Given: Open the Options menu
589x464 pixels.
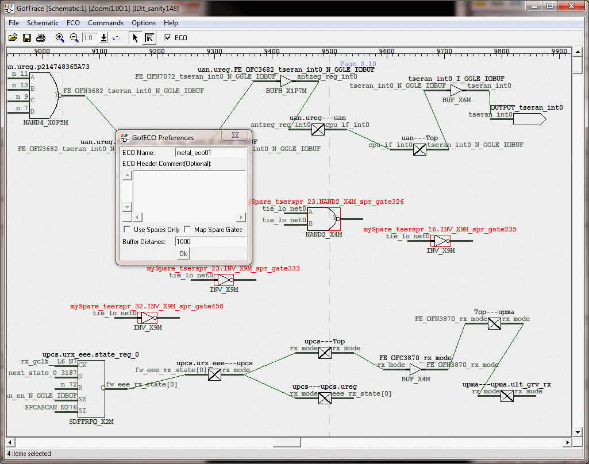Looking at the screenshot, I should pos(143,23).
